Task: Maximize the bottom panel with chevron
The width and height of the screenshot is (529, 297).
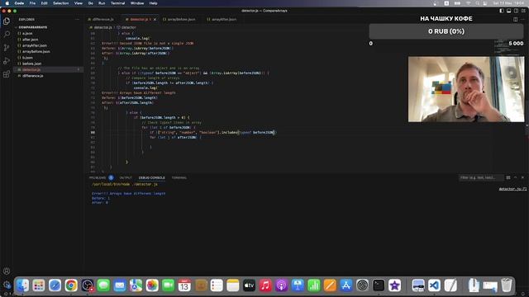Action: [x=515, y=177]
